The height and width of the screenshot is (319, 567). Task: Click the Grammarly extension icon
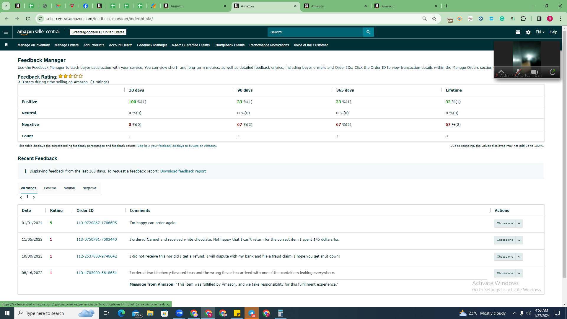502,19
